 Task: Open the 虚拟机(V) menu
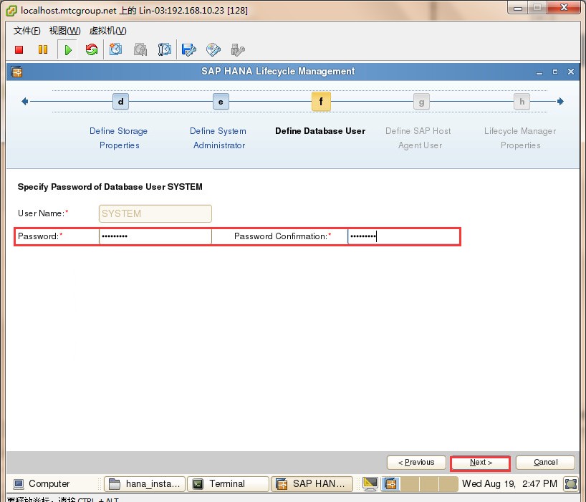pos(108,31)
